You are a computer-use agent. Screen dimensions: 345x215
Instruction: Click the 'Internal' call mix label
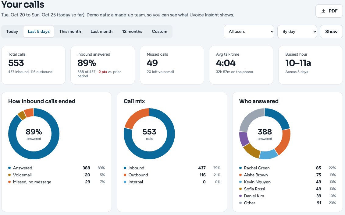136,182
